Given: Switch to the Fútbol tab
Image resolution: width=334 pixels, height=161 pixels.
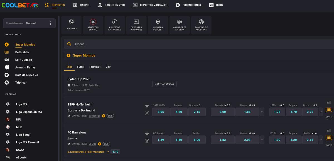Looking at the screenshot, I should click(x=81, y=67).
